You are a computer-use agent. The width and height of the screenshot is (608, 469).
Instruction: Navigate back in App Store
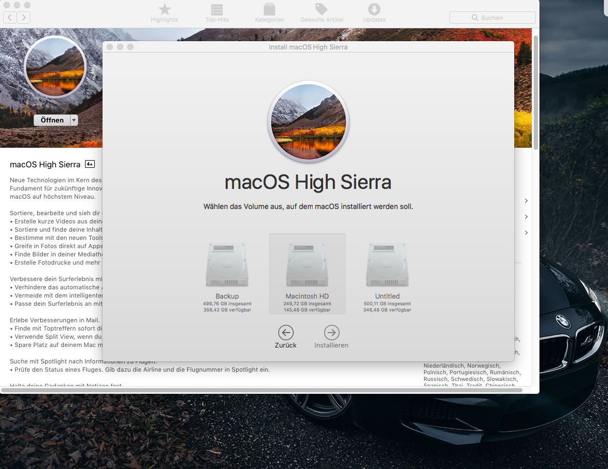point(10,18)
